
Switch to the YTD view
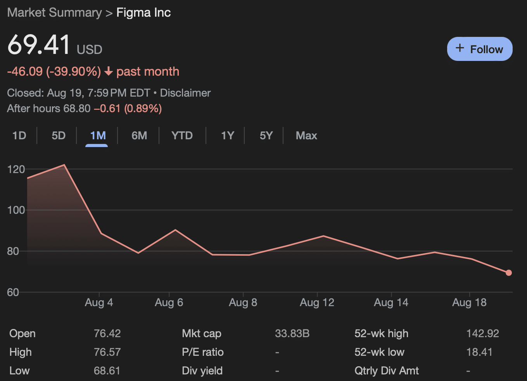click(182, 135)
